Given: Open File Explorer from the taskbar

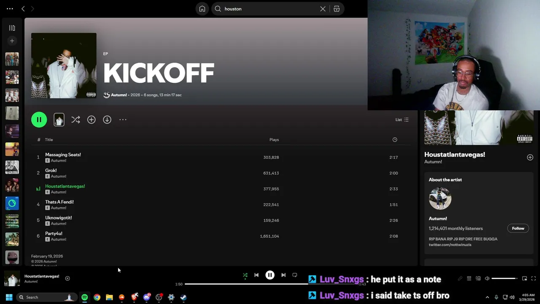Looking at the screenshot, I should coord(109,297).
